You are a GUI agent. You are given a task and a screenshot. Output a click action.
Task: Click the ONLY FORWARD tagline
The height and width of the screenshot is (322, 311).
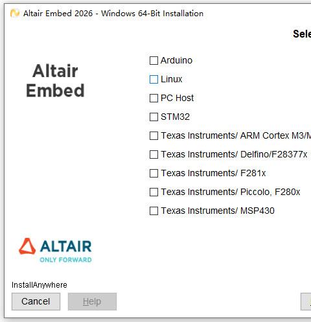coord(65,260)
